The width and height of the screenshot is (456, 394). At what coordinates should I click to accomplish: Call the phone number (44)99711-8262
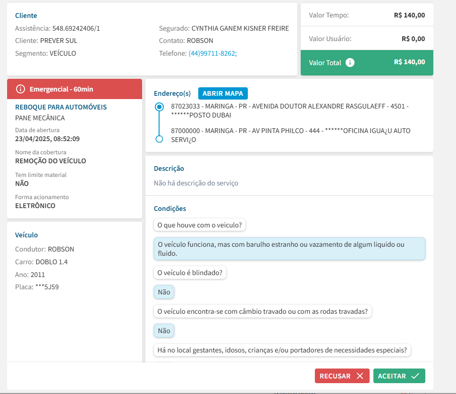pyautogui.click(x=212, y=53)
